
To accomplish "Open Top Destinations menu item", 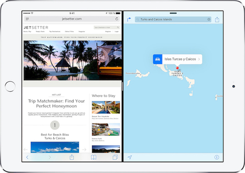I will [55, 32].
